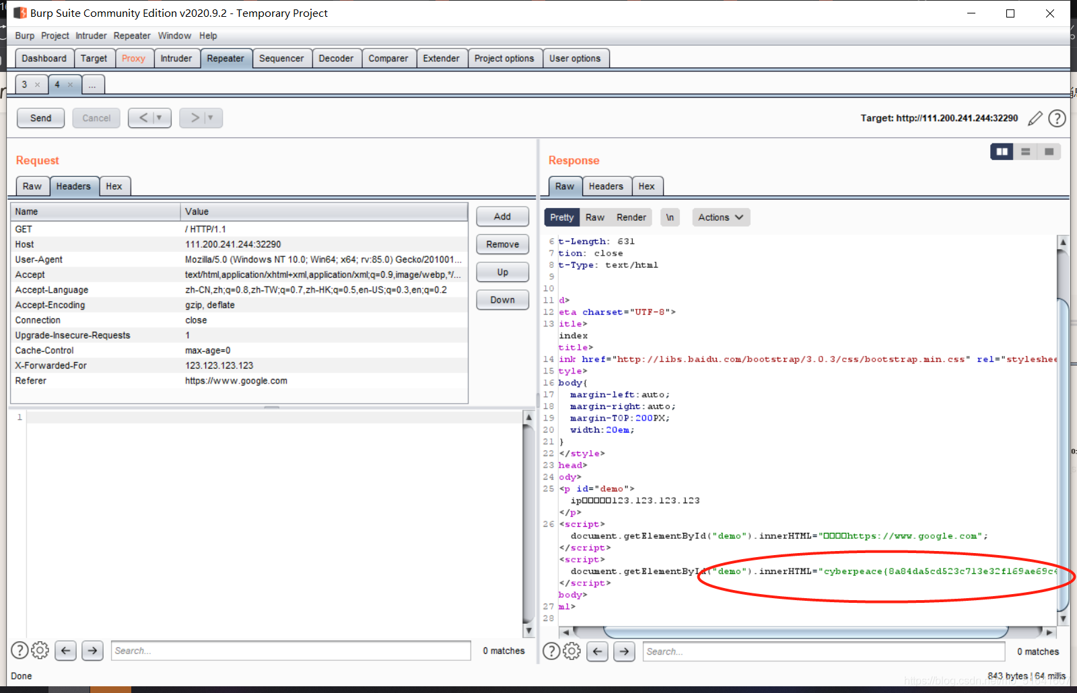This screenshot has width=1077, height=693.
Task: Switch to the Dashboard tab
Action: (44, 59)
